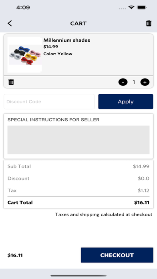Tap the item quantity number
This screenshot has height=279, width=157.
pyautogui.click(x=134, y=82)
